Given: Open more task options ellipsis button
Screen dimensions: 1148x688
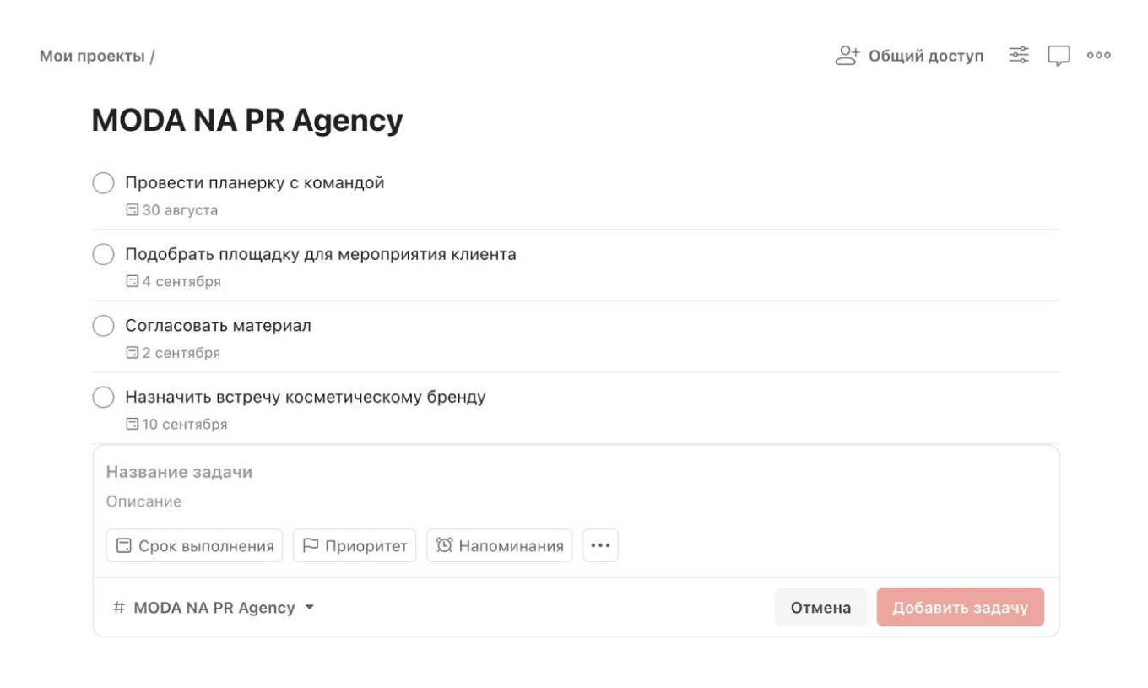Looking at the screenshot, I should [600, 545].
